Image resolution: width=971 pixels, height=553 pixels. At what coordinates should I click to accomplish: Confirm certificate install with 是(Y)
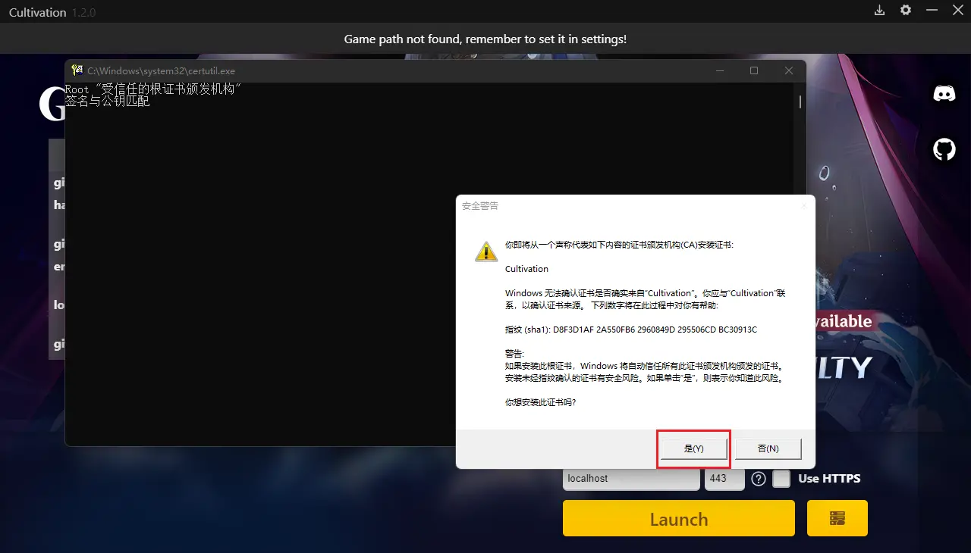[x=693, y=448]
